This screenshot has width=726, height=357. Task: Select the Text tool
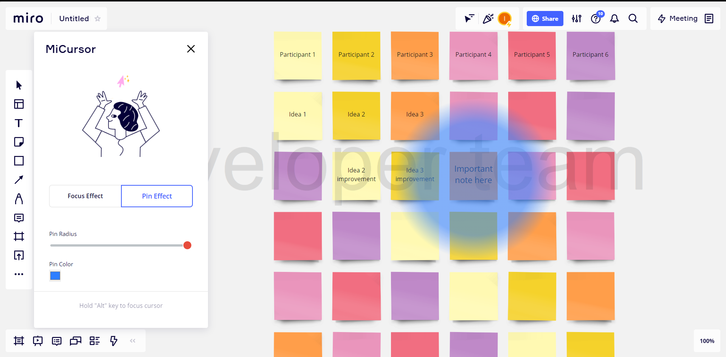(x=19, y=123)
